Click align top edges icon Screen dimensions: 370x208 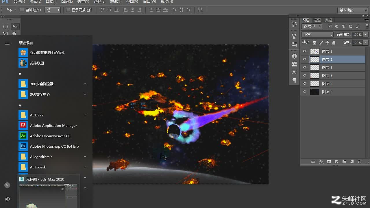[102, 10]
